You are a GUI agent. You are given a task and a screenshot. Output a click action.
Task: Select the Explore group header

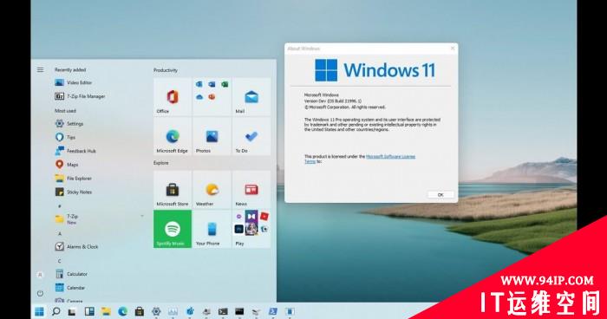(161, 163)
